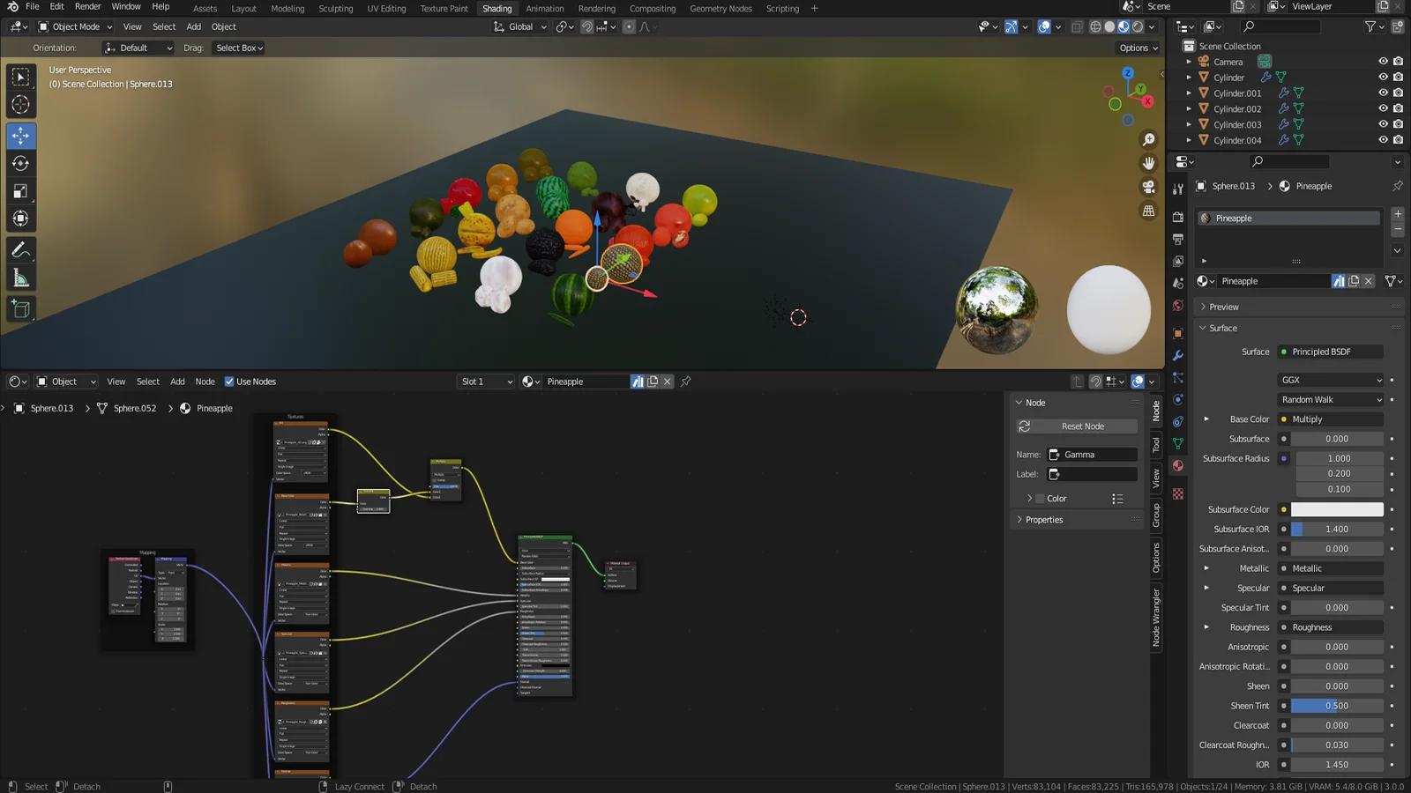Image resolution: width=1411 pixels, height=793 pixels.
Task: Click the Name field showing Gamma
Action: [x=1092, y=454]
